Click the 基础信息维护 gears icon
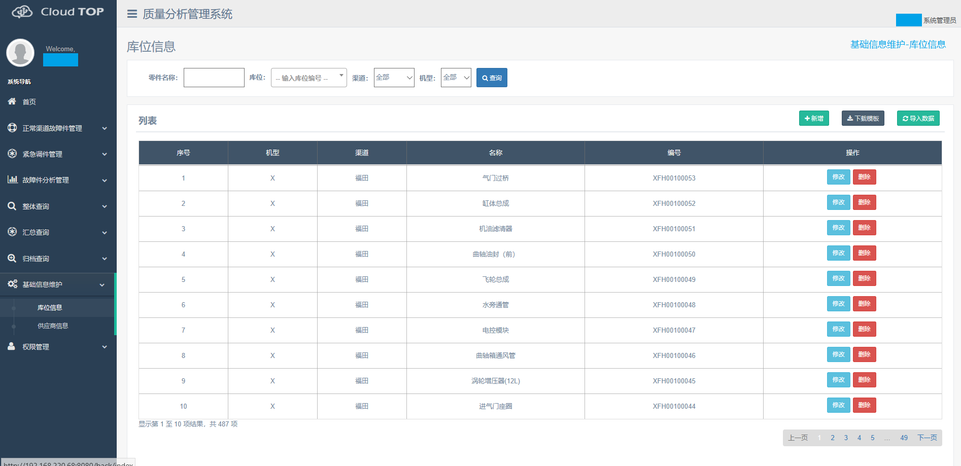961x466 pixels. point(13,284)
